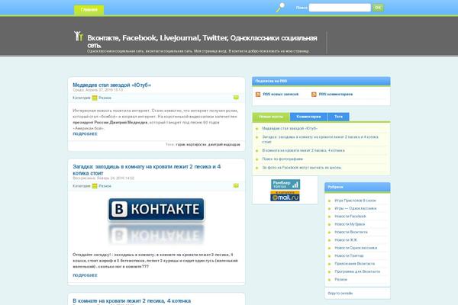
Task: Click the mail.ru catalog badge
Action: click(285, 196)
